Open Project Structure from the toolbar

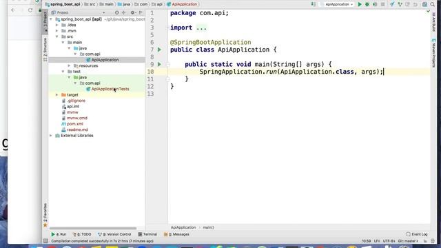click(x=424, y=4)
